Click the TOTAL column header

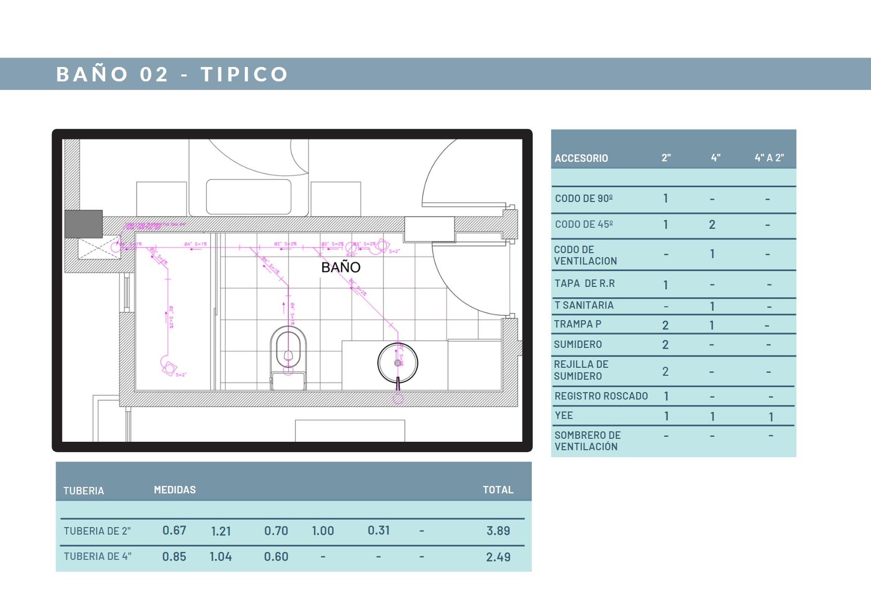tap(498, 490)
